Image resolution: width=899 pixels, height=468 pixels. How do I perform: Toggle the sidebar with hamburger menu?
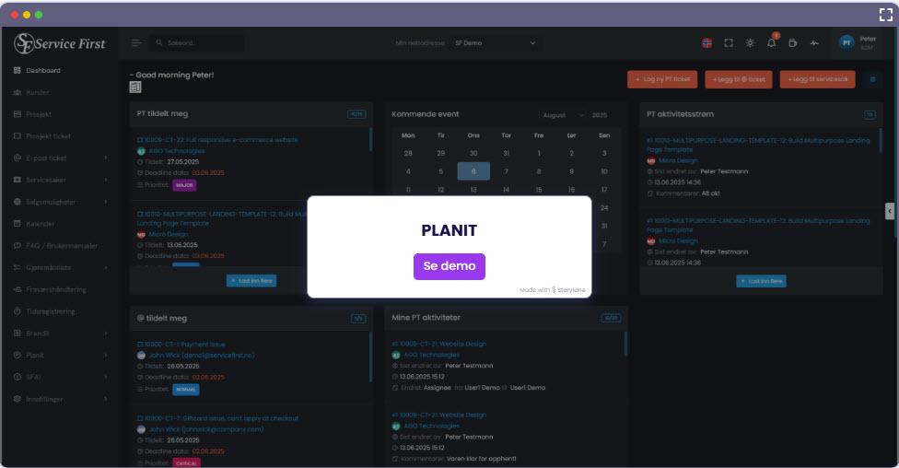click(136, 43)
